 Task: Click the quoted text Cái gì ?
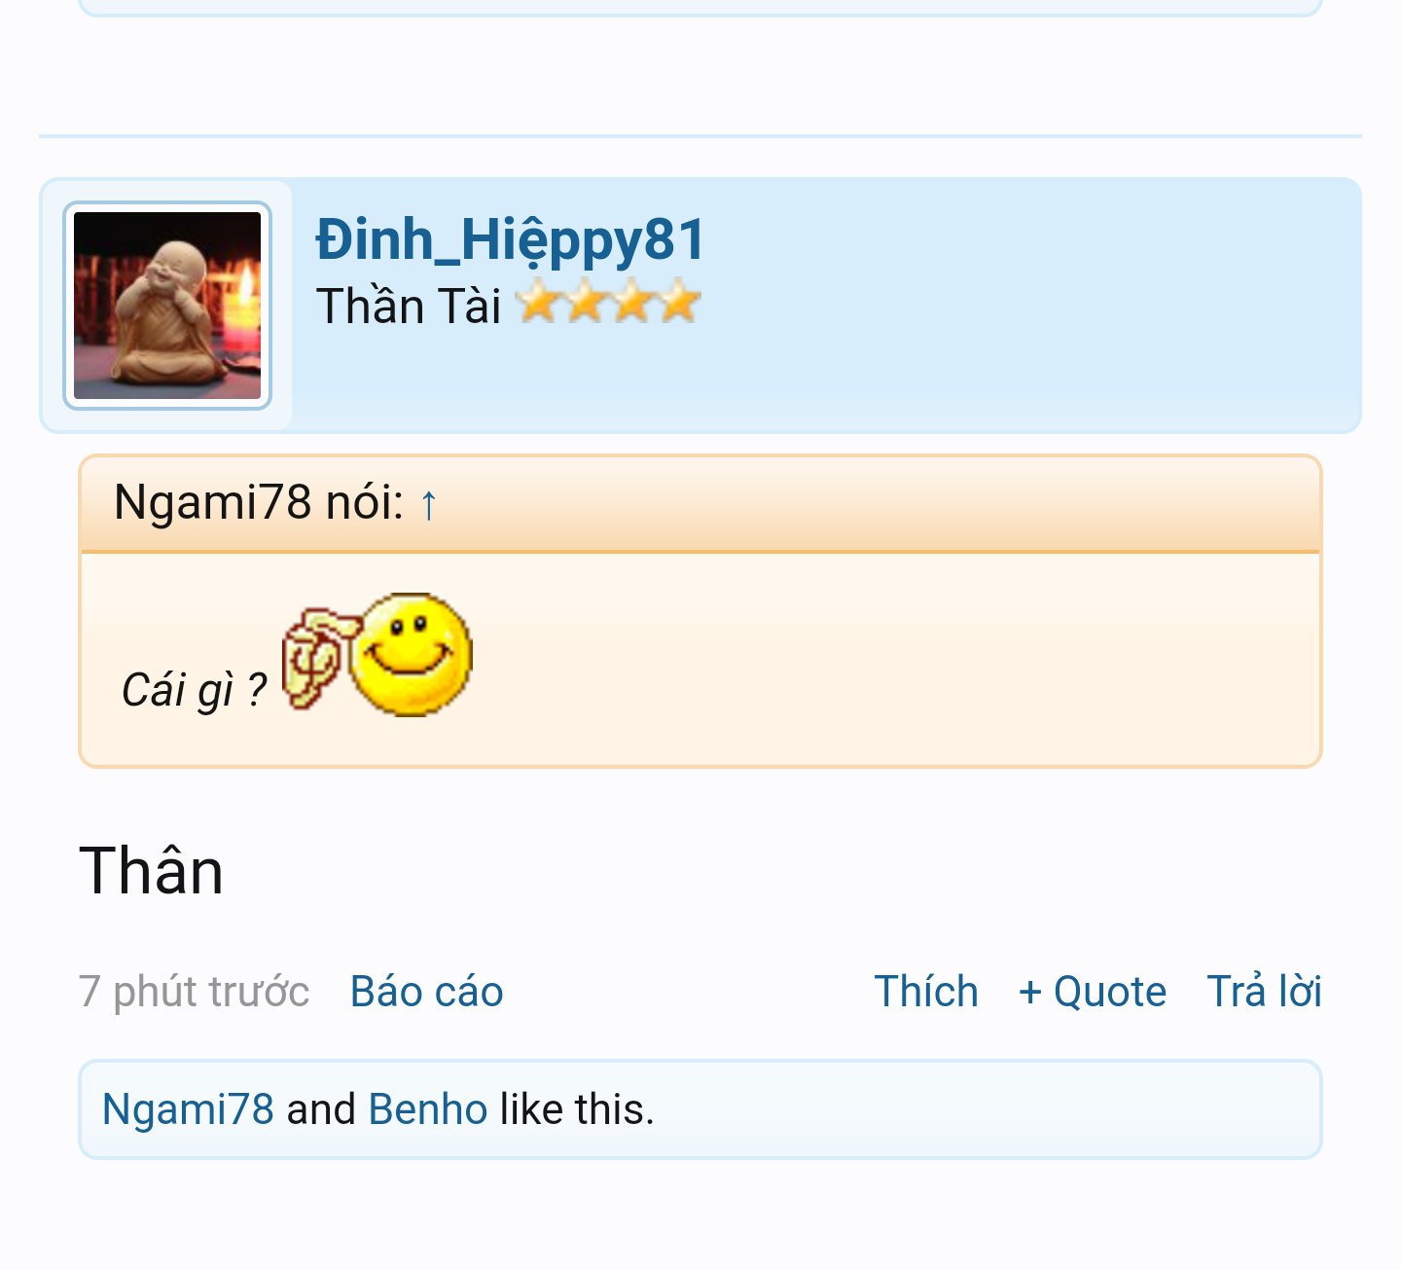194,689
